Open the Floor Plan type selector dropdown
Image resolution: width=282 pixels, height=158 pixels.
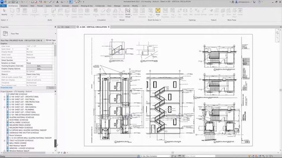tap(56, 34)
